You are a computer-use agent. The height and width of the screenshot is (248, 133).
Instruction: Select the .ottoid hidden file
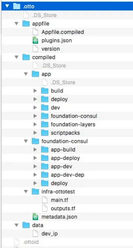(x=31, y=242)
